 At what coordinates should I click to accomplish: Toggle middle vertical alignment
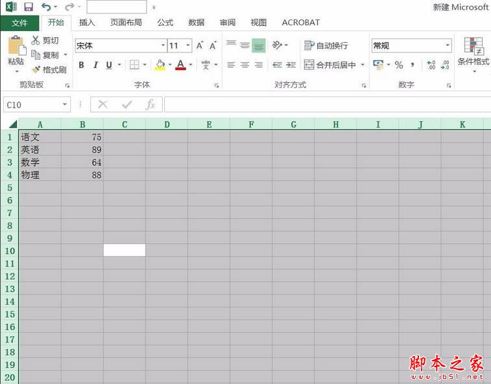tap(245, 46)
